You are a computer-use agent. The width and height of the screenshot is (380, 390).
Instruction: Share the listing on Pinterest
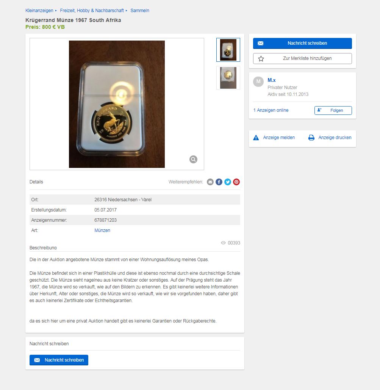point(236,182)
